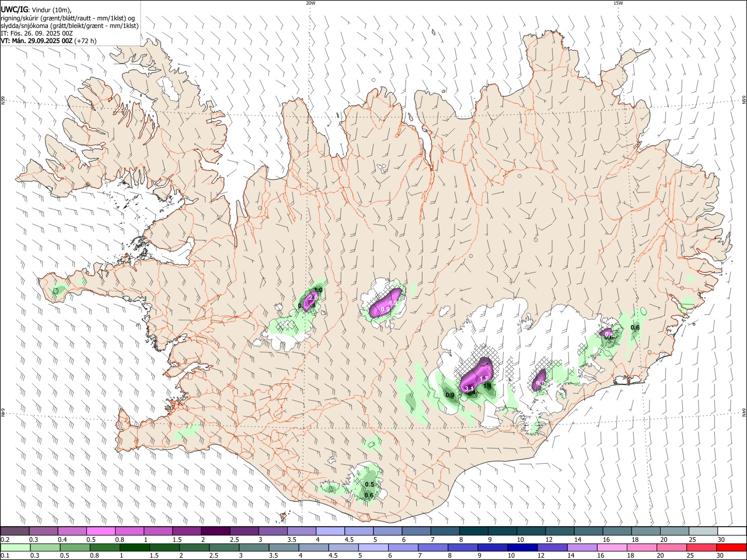
Task: Pick the white upper swatch starting at 30
Action: pyautogui.click(x=732, y=531)
